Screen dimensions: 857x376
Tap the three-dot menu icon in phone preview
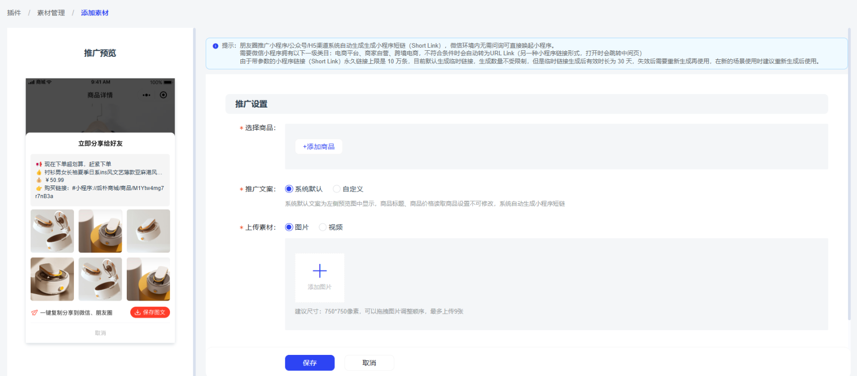tap(146, 95)
